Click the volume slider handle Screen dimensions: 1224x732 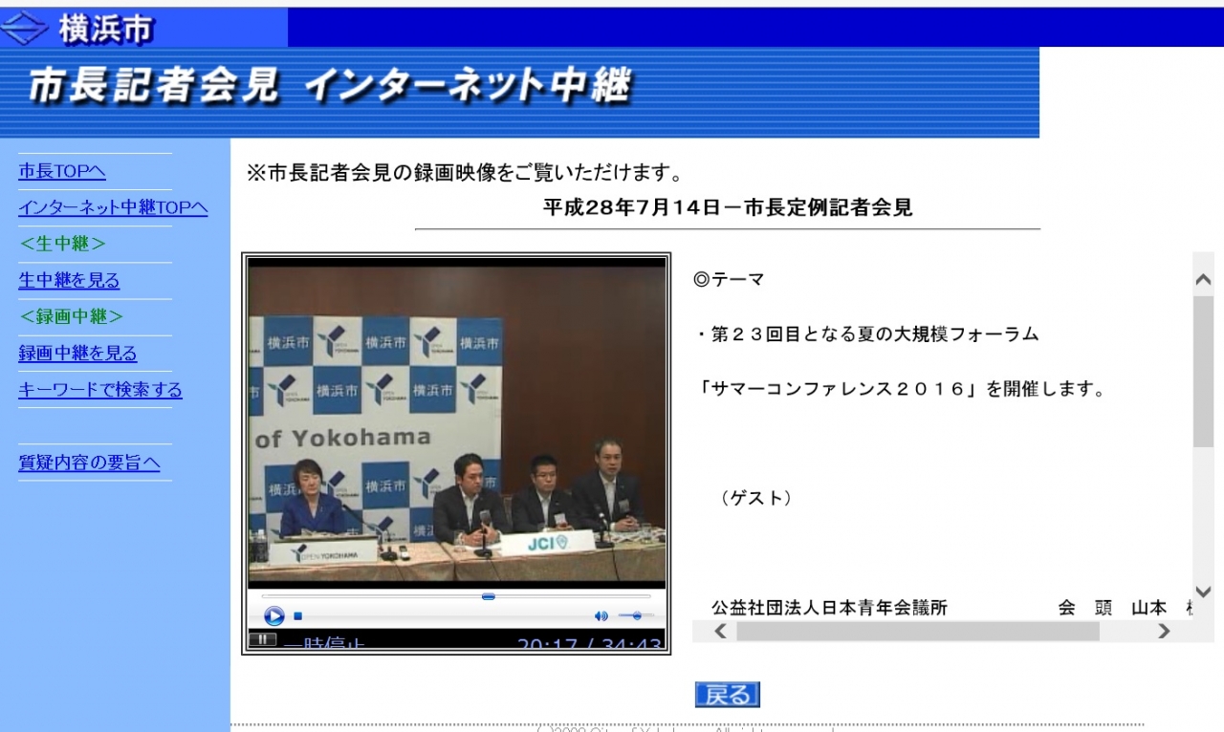[x=637, y=616]
